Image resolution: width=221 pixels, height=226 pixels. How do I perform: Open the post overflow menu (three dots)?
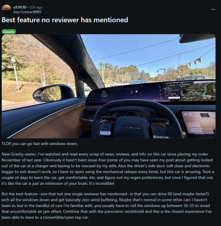[213, 9]
